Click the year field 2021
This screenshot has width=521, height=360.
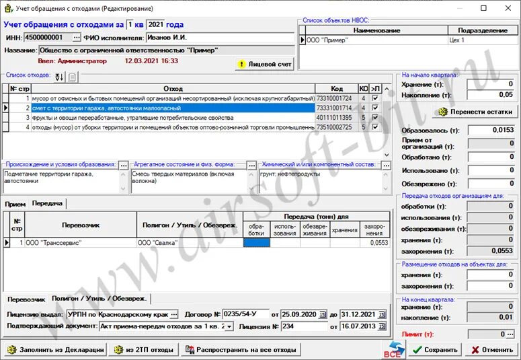155,25
